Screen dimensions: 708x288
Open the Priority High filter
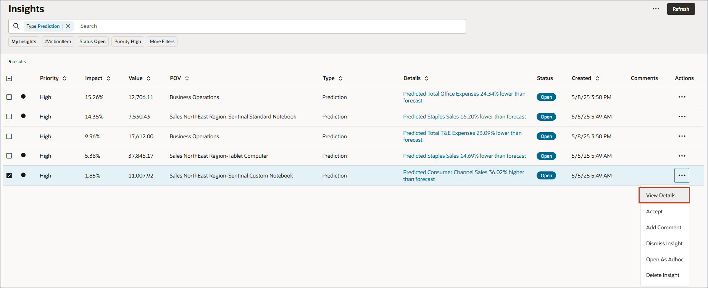[x=127, y=42]
